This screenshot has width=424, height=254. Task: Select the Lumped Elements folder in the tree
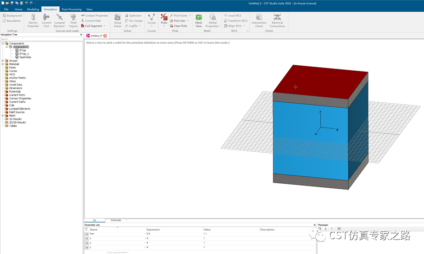(20, 109)
